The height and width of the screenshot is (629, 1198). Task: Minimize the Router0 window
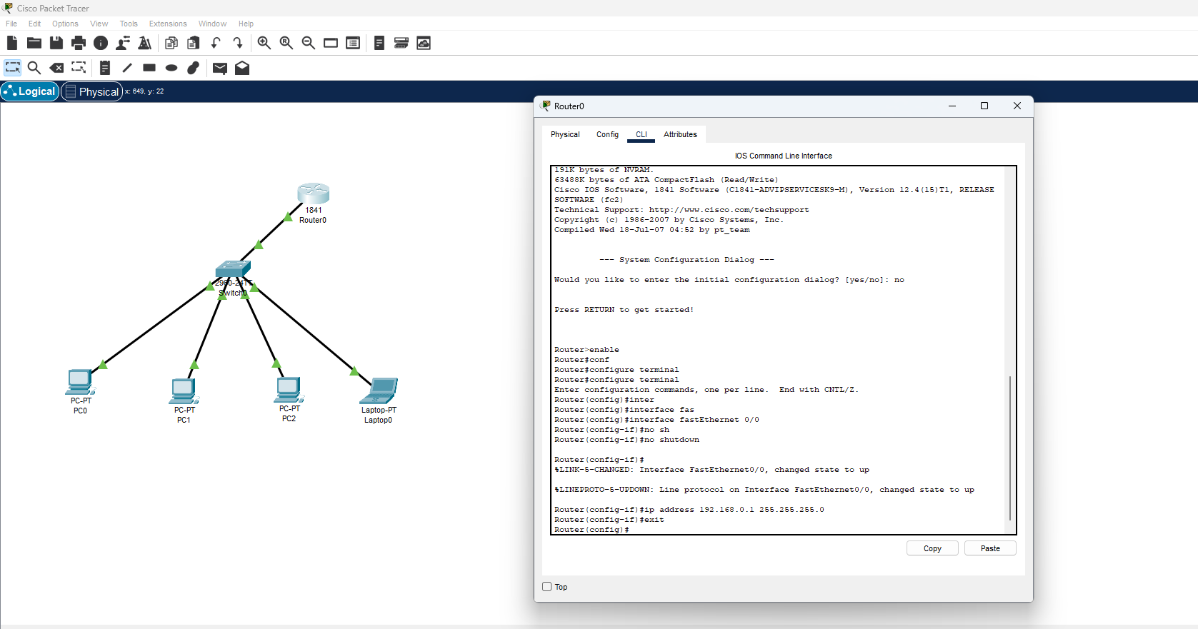952,106
